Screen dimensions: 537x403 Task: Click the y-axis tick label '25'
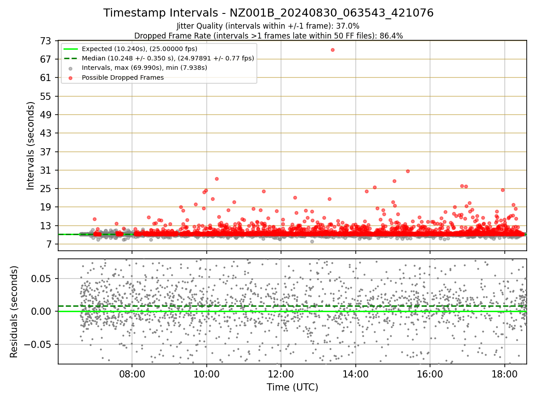click(x=46, y=189)
